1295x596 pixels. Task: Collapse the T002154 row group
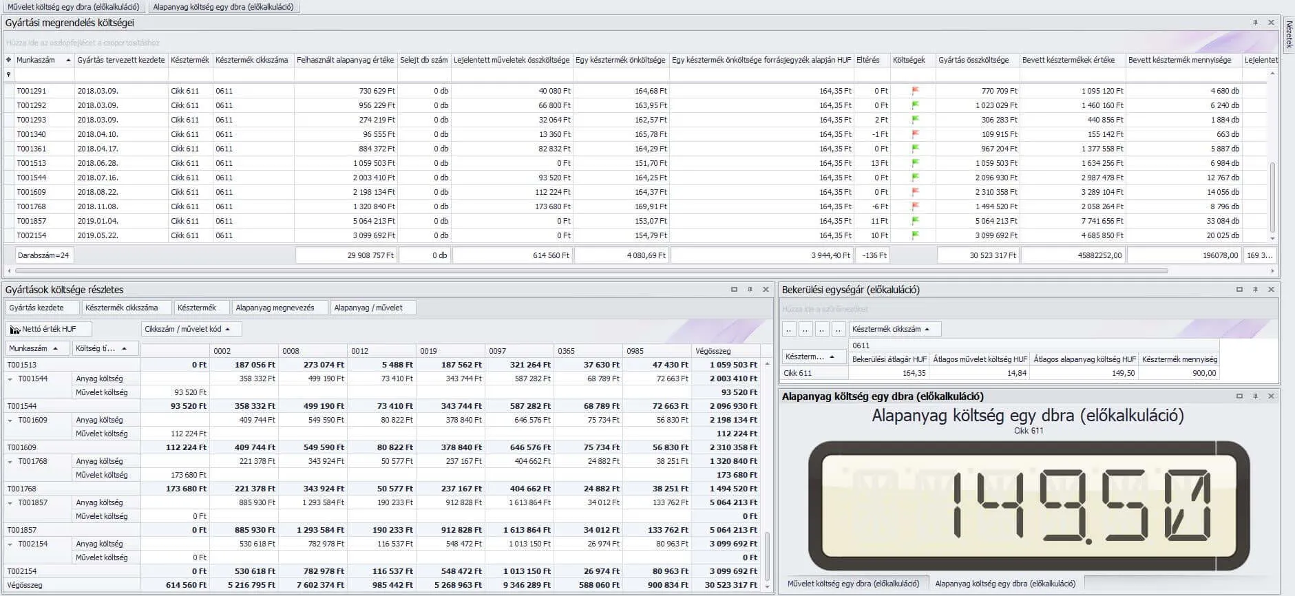[10, 544]
